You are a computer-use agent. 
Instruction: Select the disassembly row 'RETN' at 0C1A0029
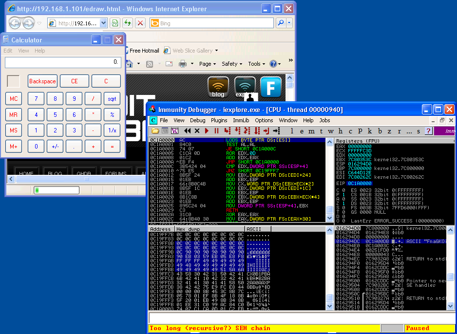tap(237, 210)
